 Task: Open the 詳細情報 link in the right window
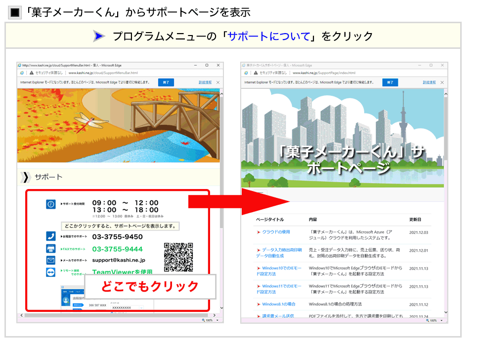pos(429,82)
